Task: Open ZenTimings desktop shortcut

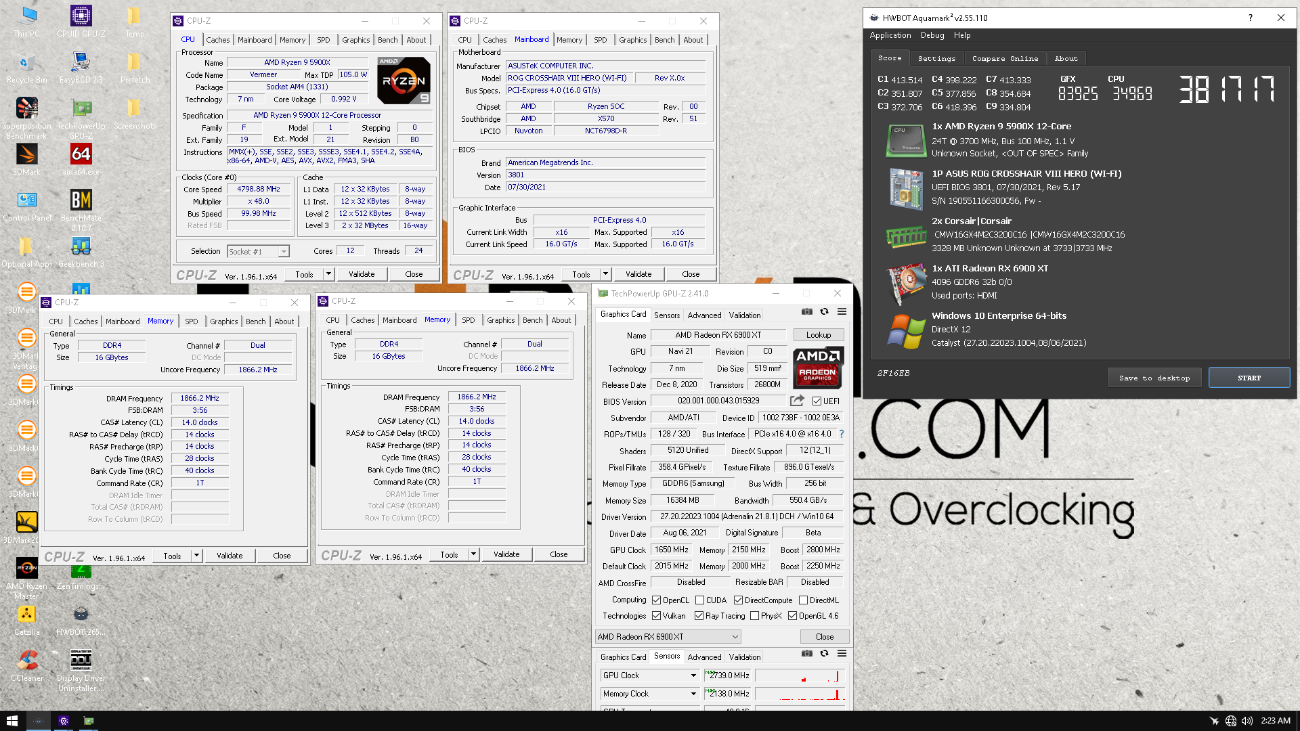Action: click(81, 575)
